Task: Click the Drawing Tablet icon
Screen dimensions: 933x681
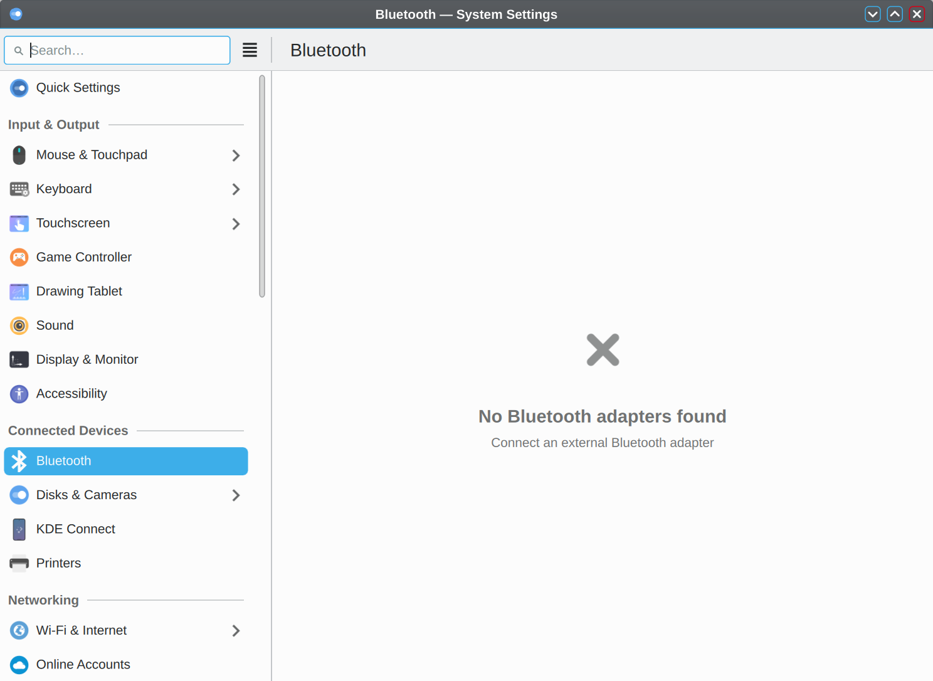Action: (19, 292)
